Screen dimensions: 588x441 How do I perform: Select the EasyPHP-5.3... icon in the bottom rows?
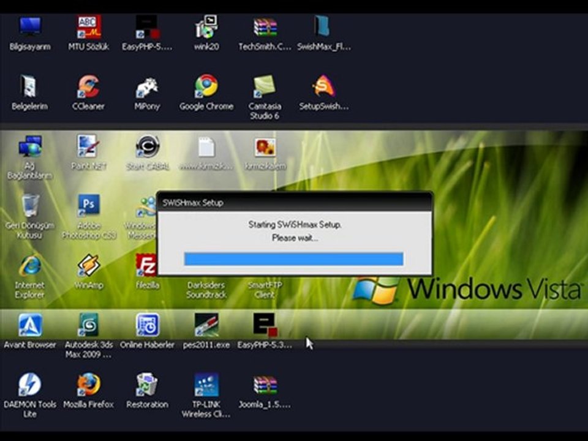tap(265, 325)
